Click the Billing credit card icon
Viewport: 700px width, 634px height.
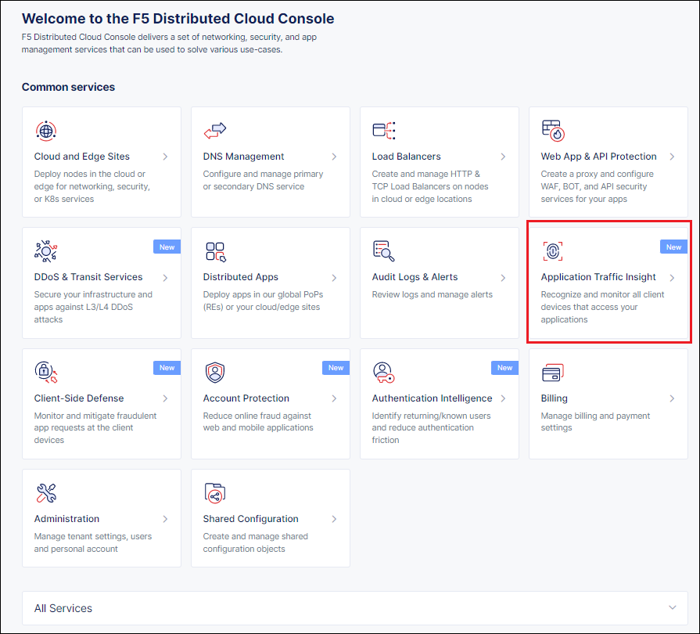tap(552, 373)
